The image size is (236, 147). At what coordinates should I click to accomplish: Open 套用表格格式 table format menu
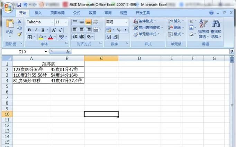pyautogui.click(x=148, y=28)
